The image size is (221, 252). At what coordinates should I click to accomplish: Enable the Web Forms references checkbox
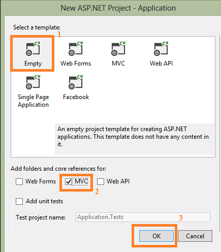coord(19,182)
